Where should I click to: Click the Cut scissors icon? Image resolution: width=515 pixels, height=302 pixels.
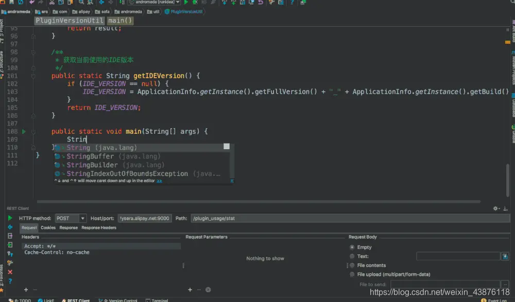pos(52,2)
